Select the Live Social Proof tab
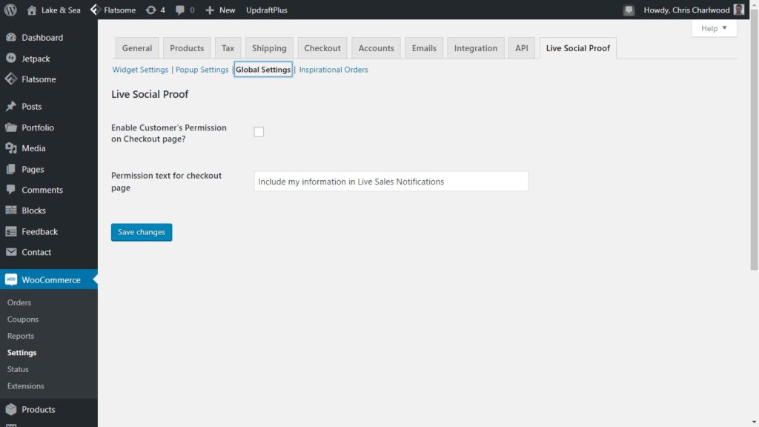 coord(578,48)
